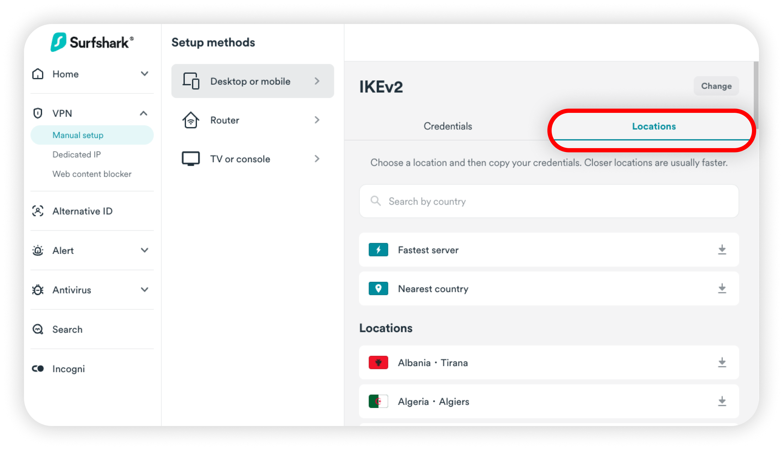Download the Nearest country configuration
This screenshot has width=783, height=450.
click(x=722, y=288)
